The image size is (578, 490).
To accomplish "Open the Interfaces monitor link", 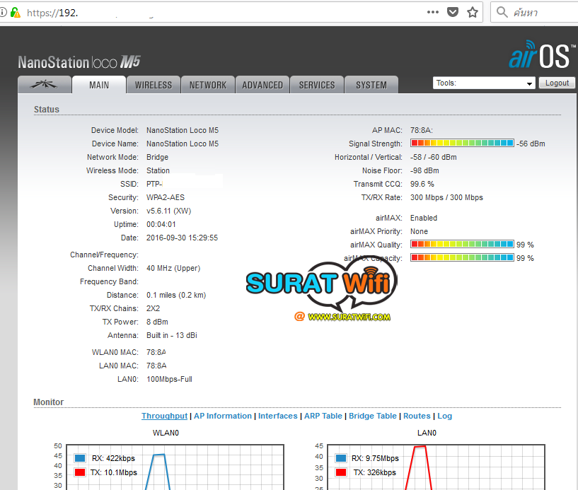I will [x=277, y=416].
